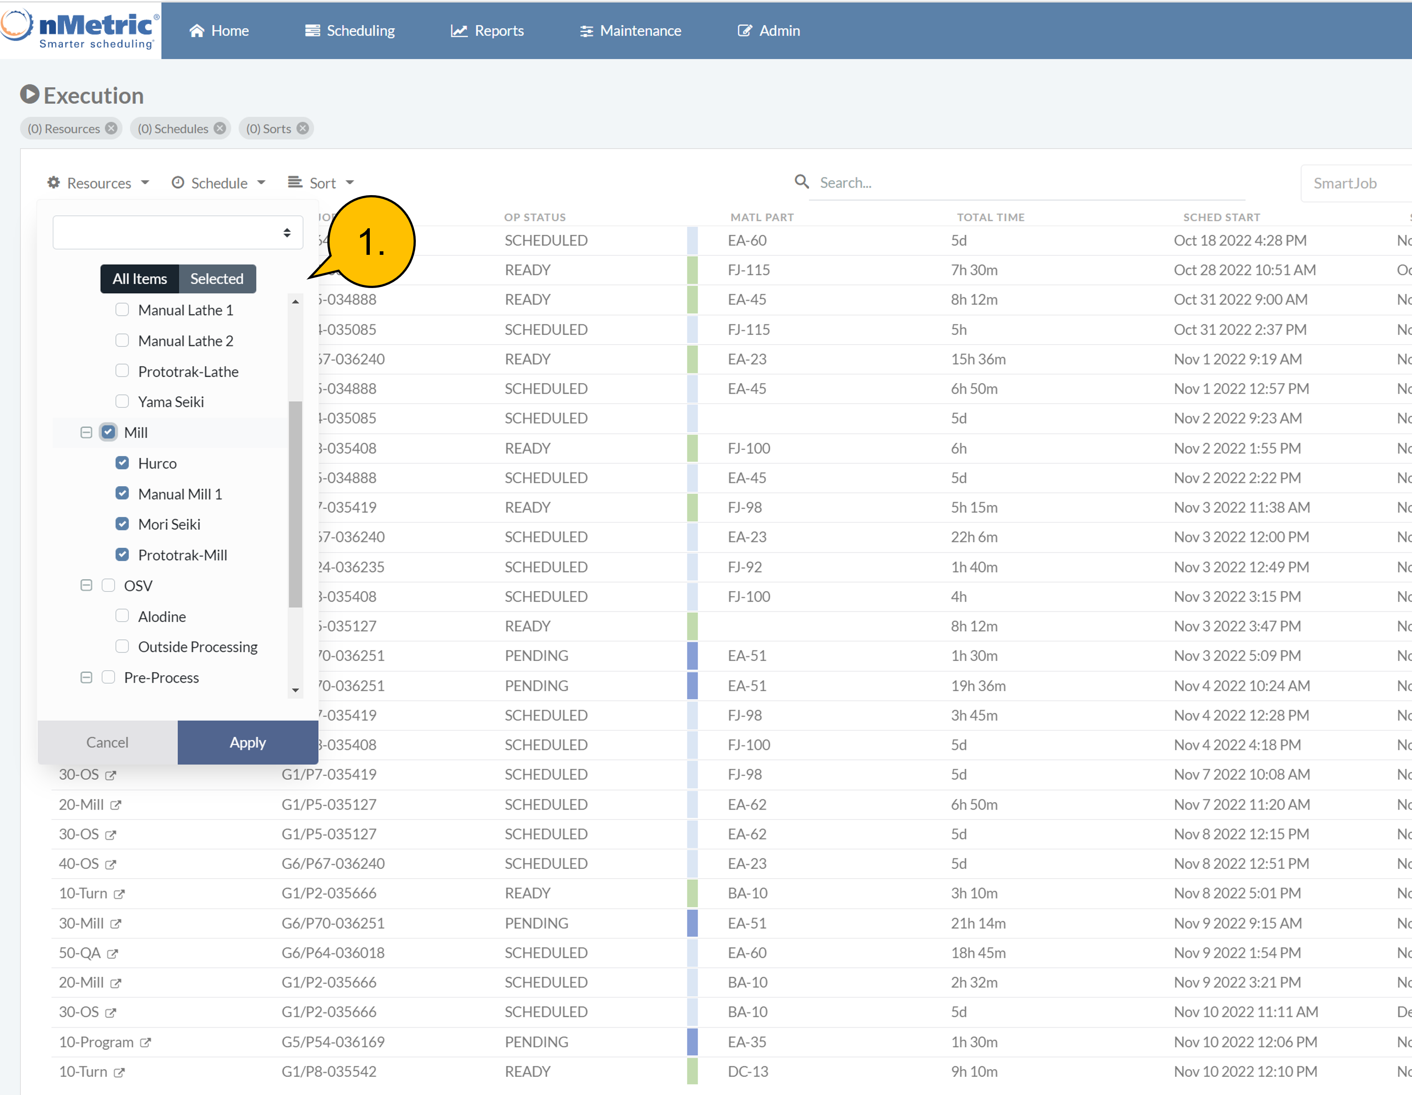Check the Yama Seiki checkbox

122,401
